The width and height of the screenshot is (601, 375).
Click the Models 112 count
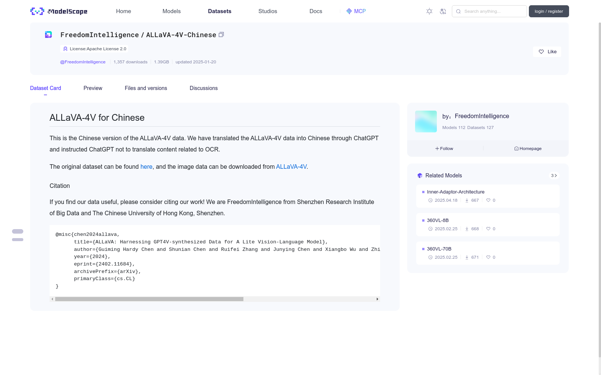coord(454,127)
